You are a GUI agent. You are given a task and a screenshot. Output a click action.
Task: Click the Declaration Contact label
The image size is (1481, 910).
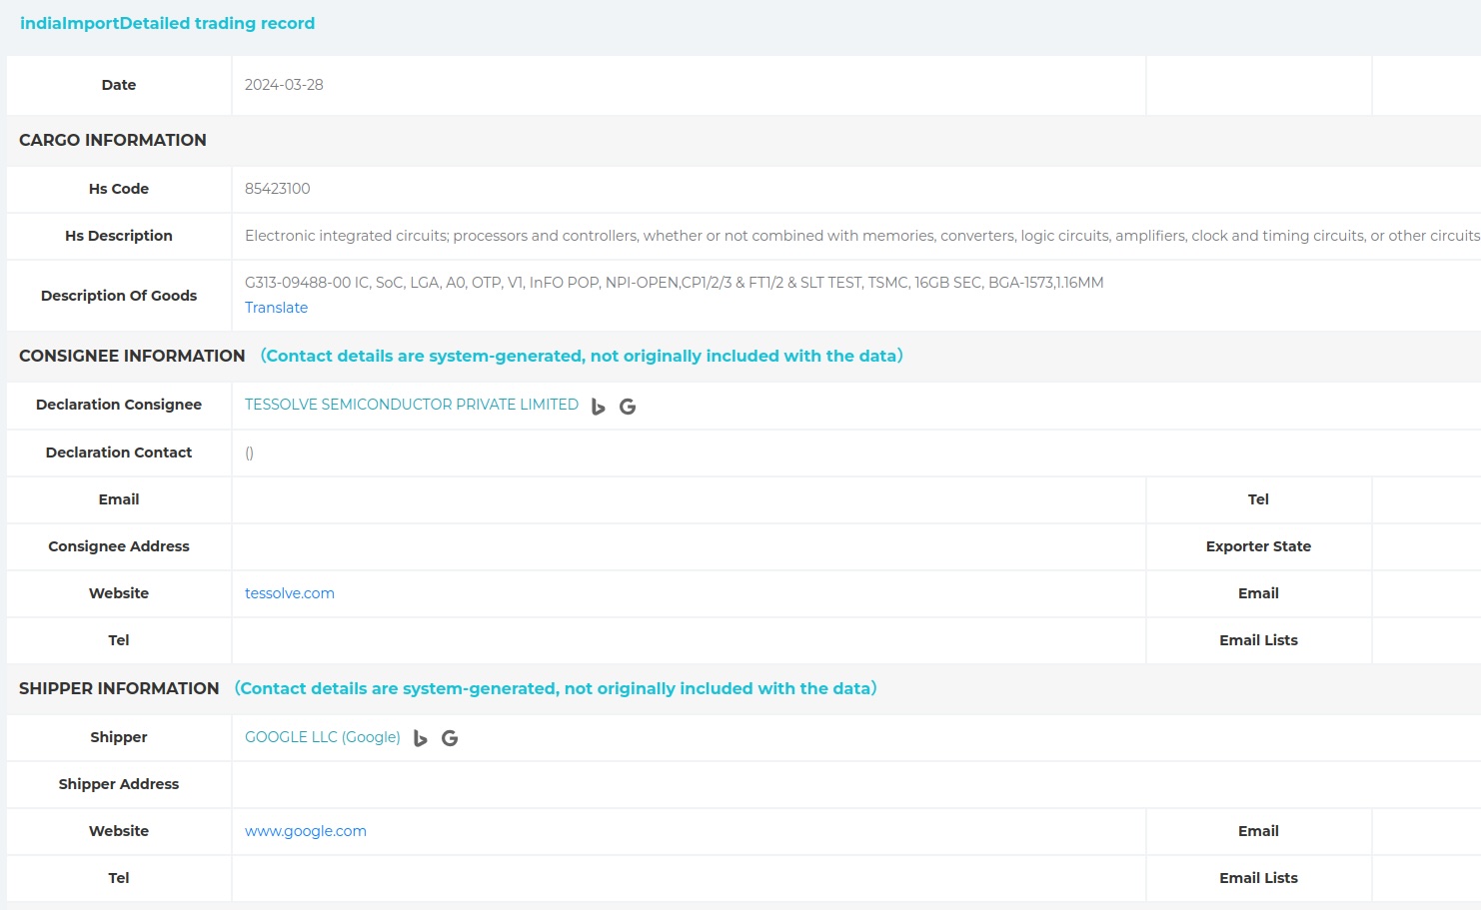click(119, 453)
